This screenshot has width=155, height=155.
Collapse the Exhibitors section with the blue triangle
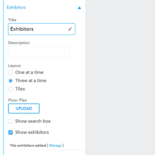79,8
